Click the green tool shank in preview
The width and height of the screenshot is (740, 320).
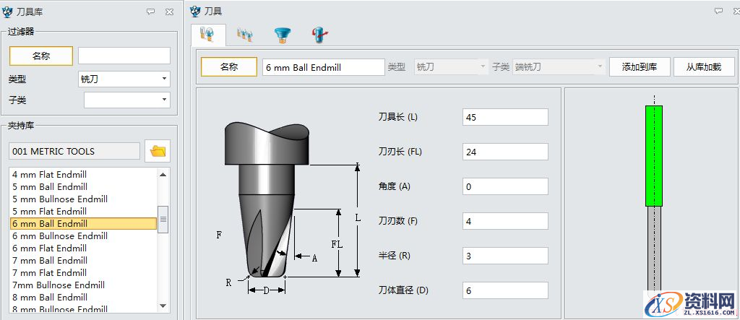[x=654, y=156]
